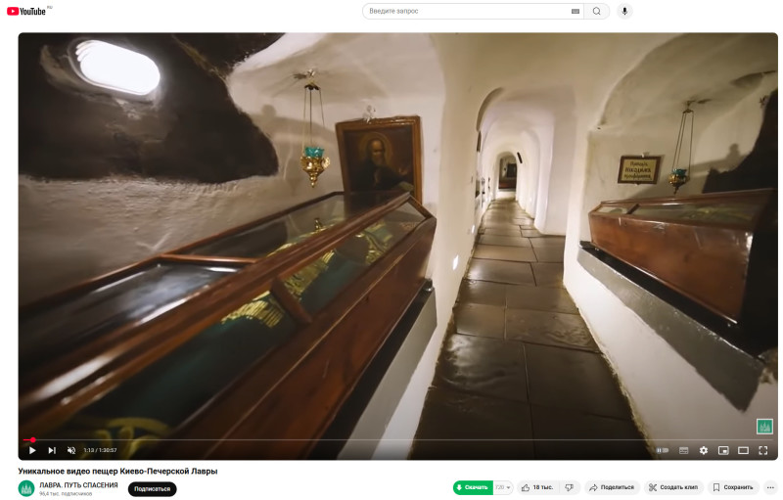Subscribe with the Подписаться button

click(152, 488)
